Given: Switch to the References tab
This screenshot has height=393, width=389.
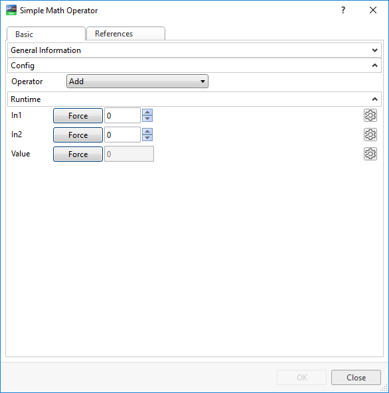Looking at the screenshot, I should [125, 34].
